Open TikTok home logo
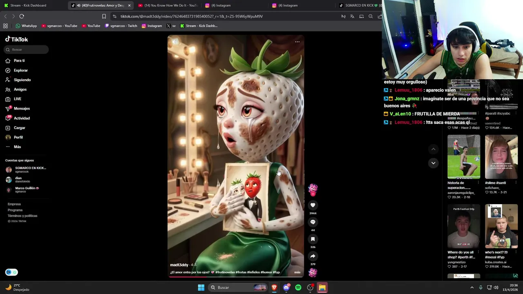The image size is (523, 294). click(x=16, y=39)
